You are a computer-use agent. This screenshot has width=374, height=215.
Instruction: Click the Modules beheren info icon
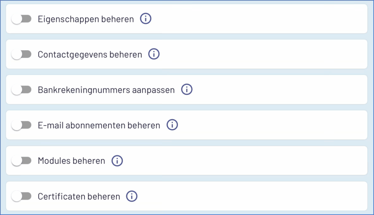point(117,161)
